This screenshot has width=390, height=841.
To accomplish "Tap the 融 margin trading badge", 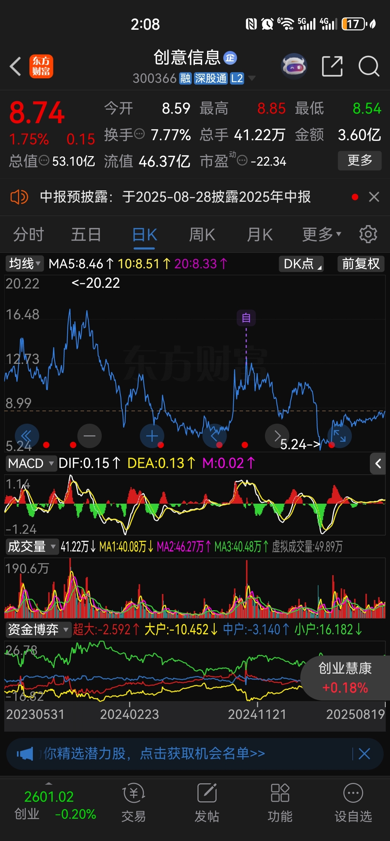I will point(185,78).
